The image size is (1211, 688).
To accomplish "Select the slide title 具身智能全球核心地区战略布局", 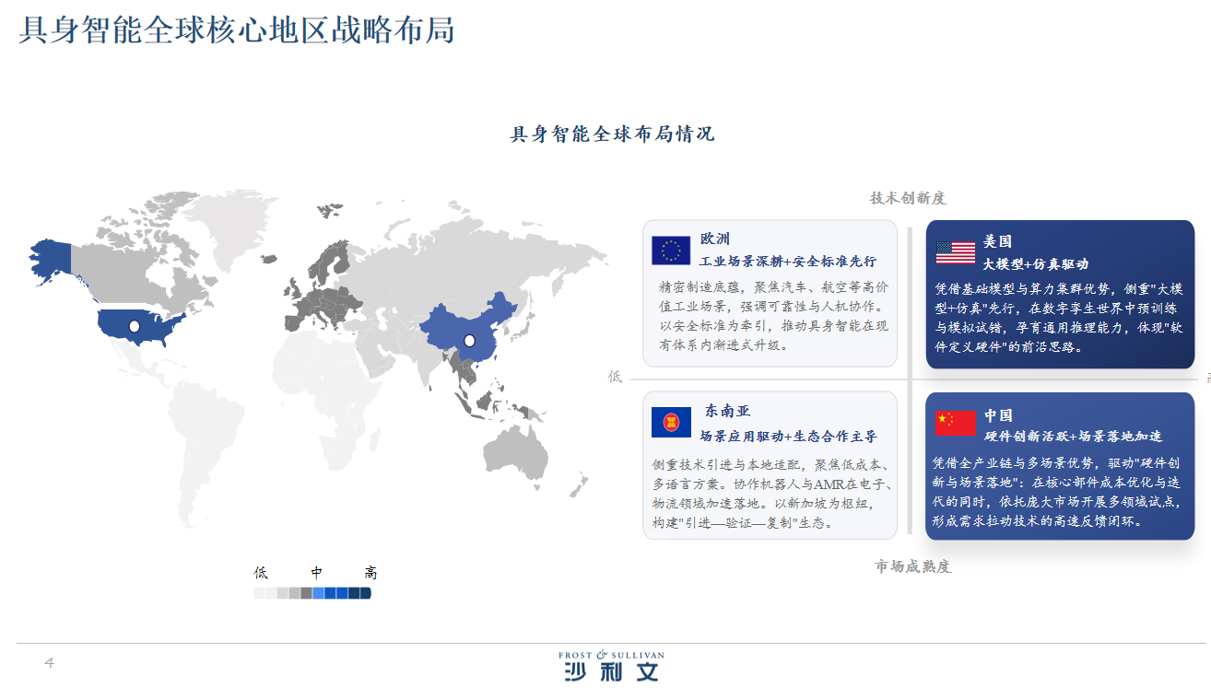I will click(x=237, y=30).
